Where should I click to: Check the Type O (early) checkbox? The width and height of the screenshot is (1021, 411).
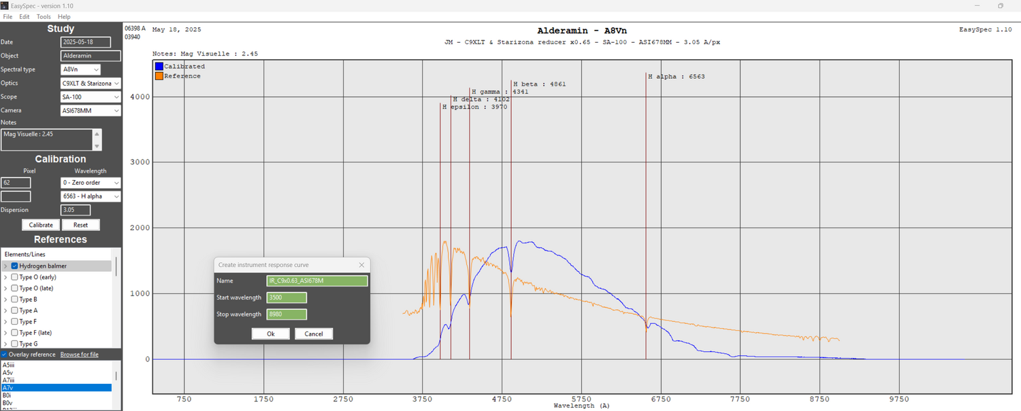tap(15, 277)
